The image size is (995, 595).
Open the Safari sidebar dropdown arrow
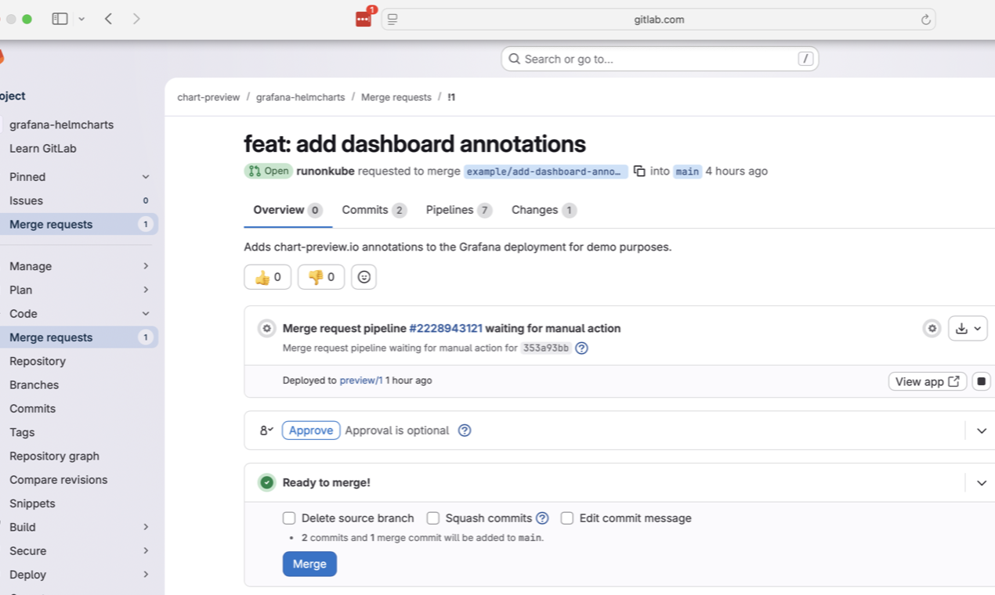pyautogui.click(x=81, y=19)
